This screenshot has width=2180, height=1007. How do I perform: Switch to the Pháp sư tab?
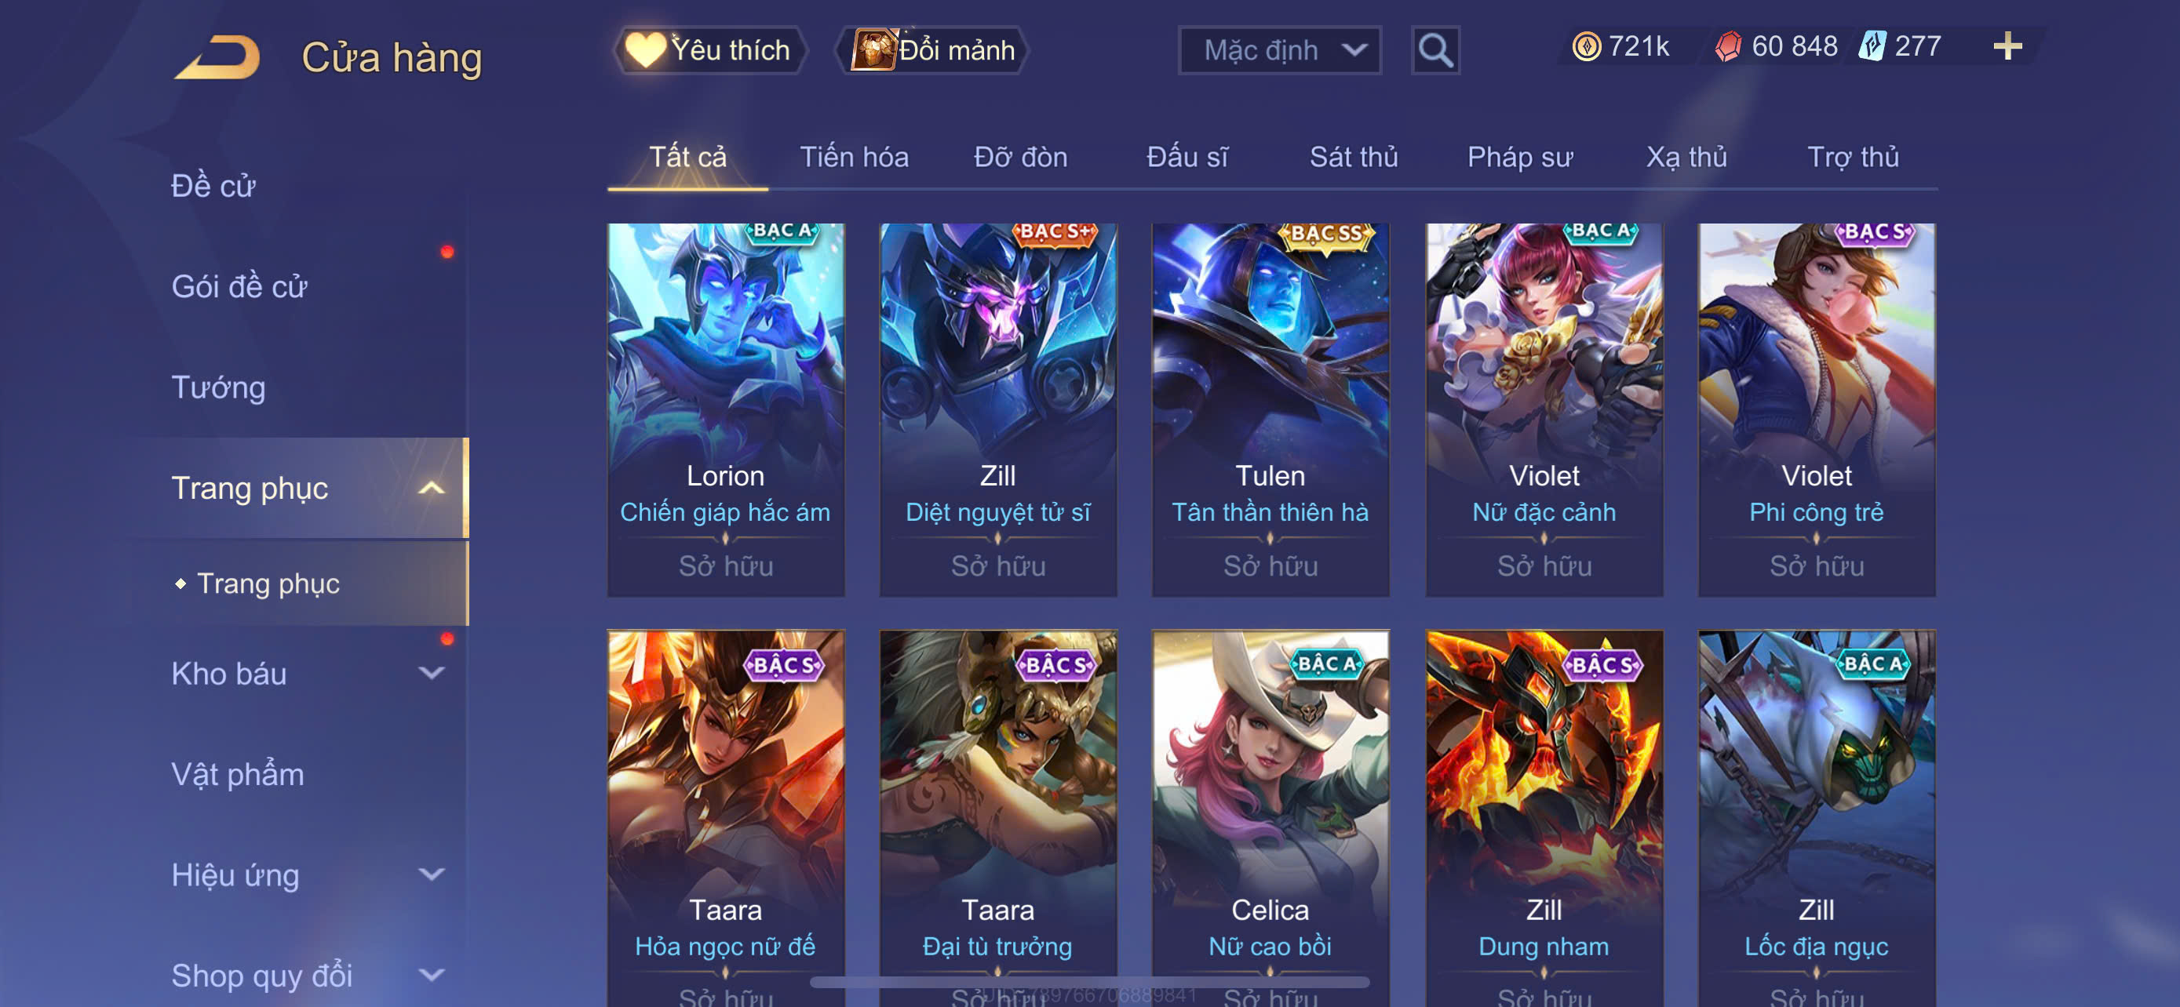pyautogui.click(x=1520, y=158)
